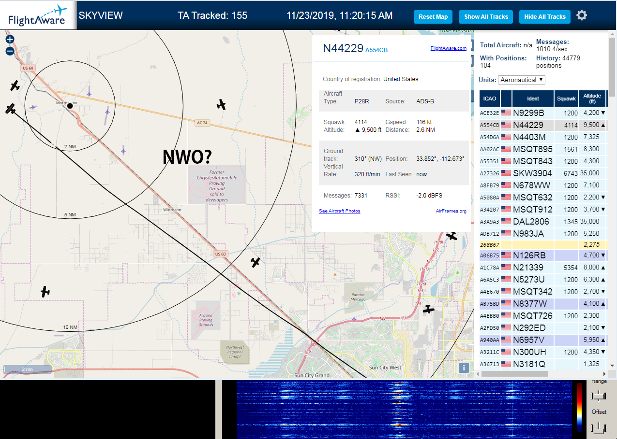Click US flag in N126RB row
The height and width of the screenshot is (439, 617).
506,255
